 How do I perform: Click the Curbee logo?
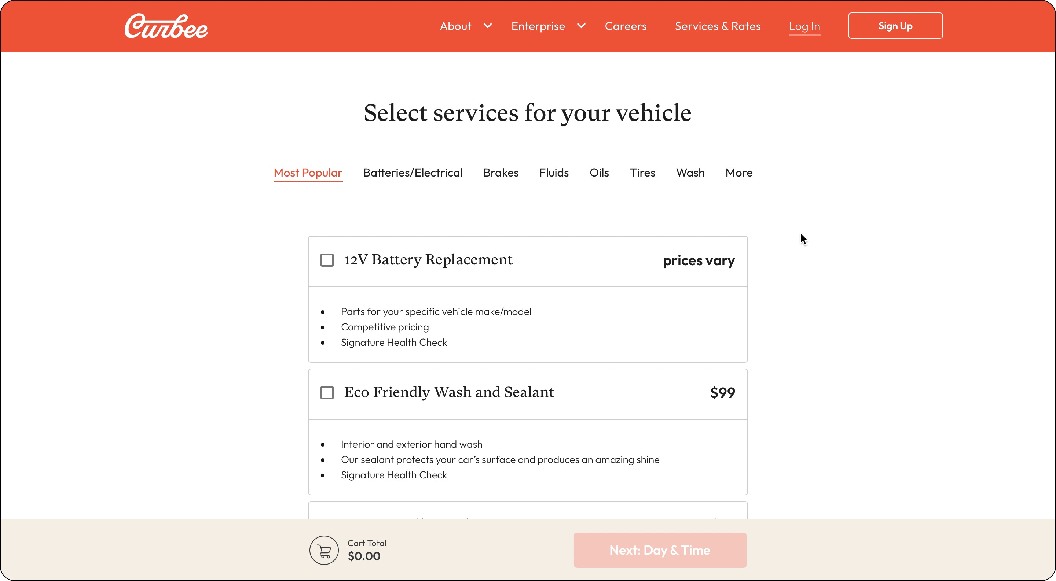tap(166, 26)
